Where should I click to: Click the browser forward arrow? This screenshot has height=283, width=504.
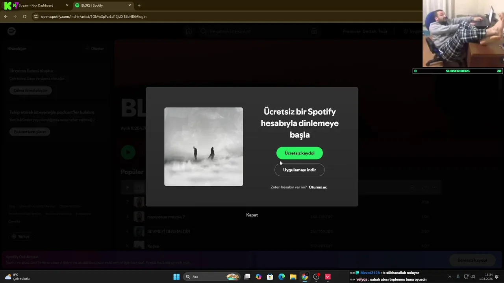tap(15, 17)
